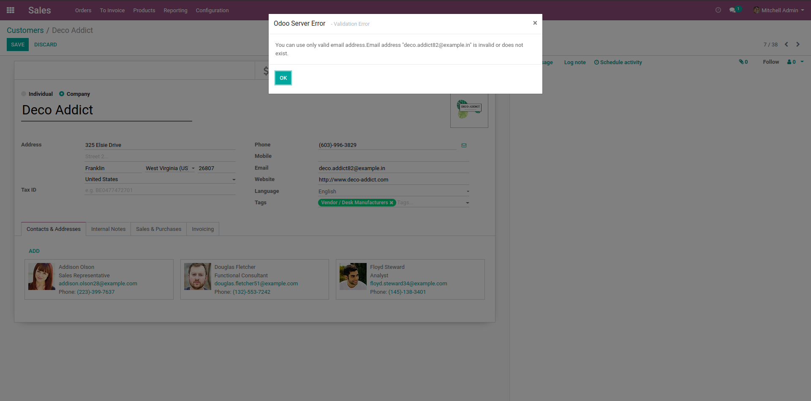Open the To Invoice menu
This screenshot has width=811, height=401.
click(112, 10)
